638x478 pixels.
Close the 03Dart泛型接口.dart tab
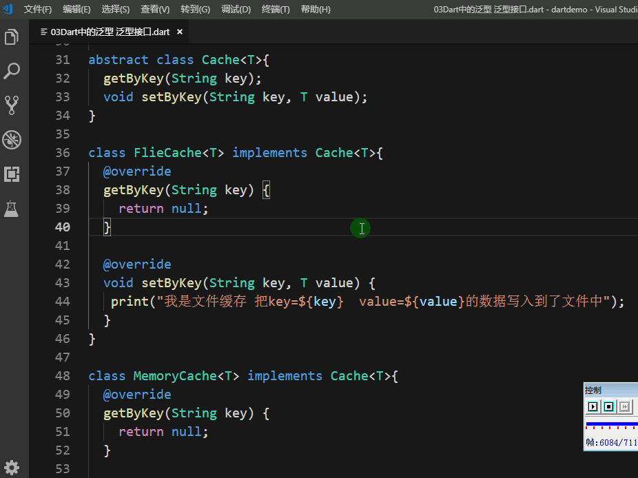click(x=179, y=32)
